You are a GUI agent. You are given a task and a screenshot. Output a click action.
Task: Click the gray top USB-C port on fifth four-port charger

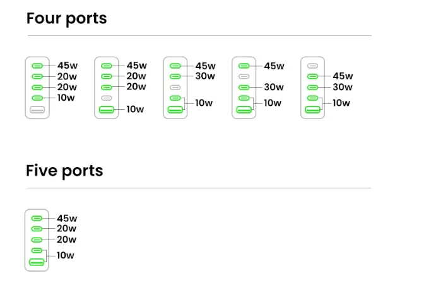pos(312,66)
